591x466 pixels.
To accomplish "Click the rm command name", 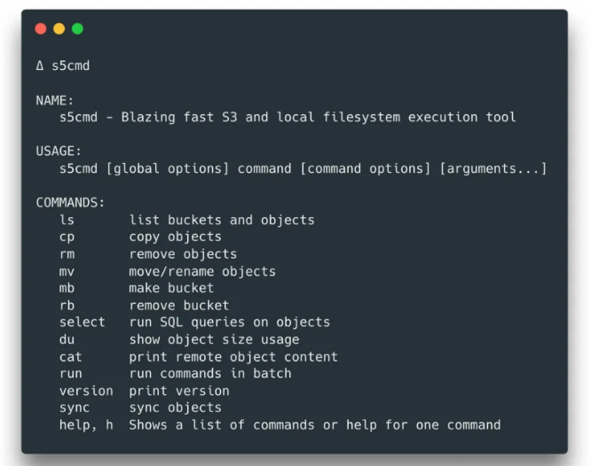I will click(x=67, y=253).
